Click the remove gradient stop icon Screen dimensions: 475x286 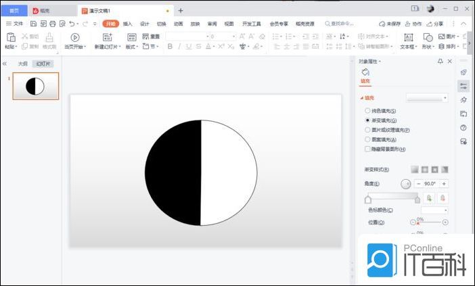tap(443, 198)
